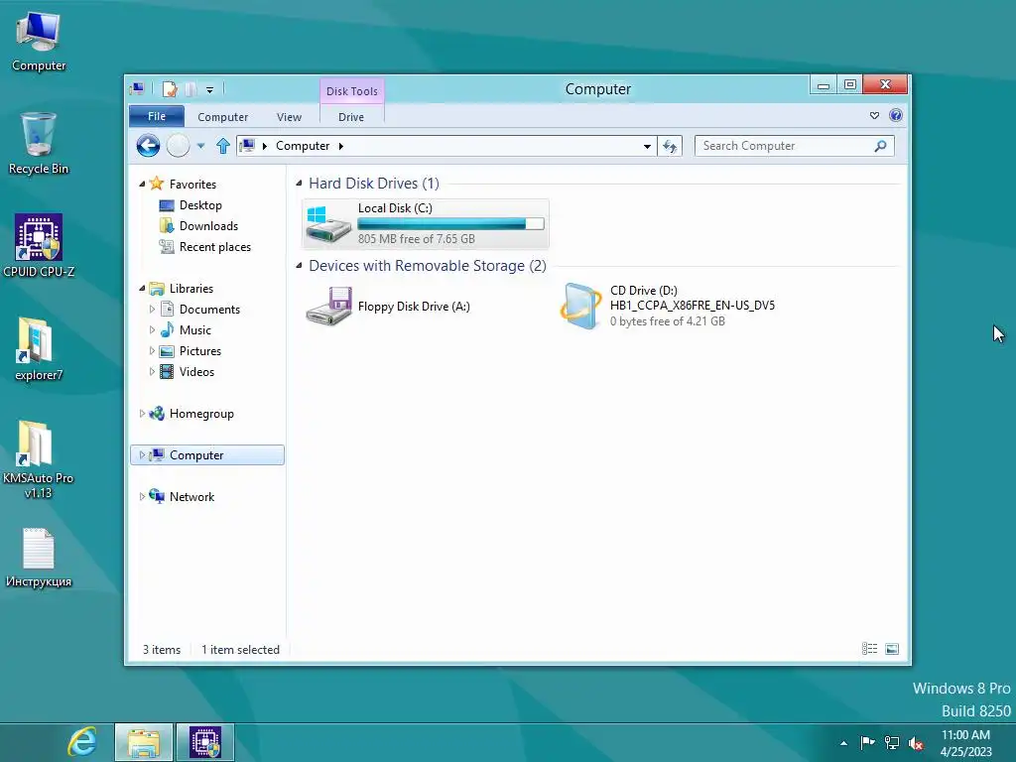The image size is (1016, 762).
Task: Open the Customize Quick Access Toolbar dropdown
Action: 210,90
